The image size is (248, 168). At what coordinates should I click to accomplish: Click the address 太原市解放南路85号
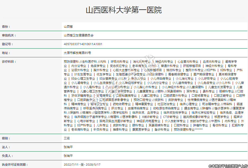pos(77,53)
